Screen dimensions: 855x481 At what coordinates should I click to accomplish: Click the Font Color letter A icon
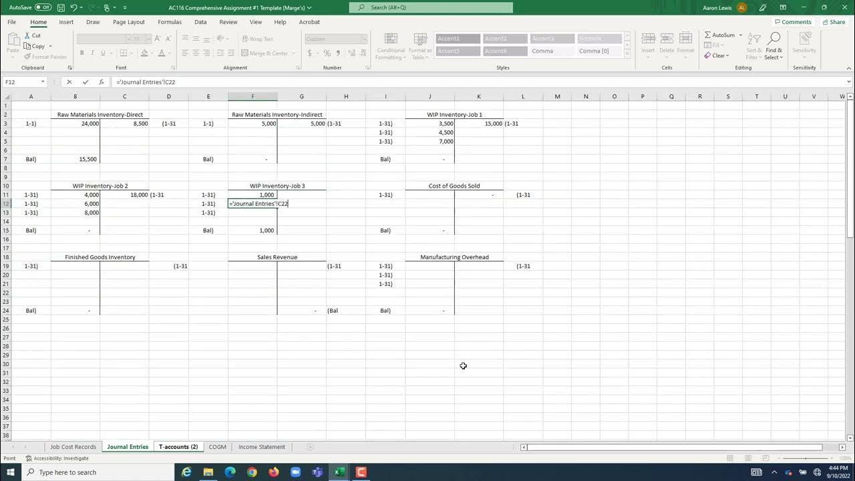coord(161,53)
